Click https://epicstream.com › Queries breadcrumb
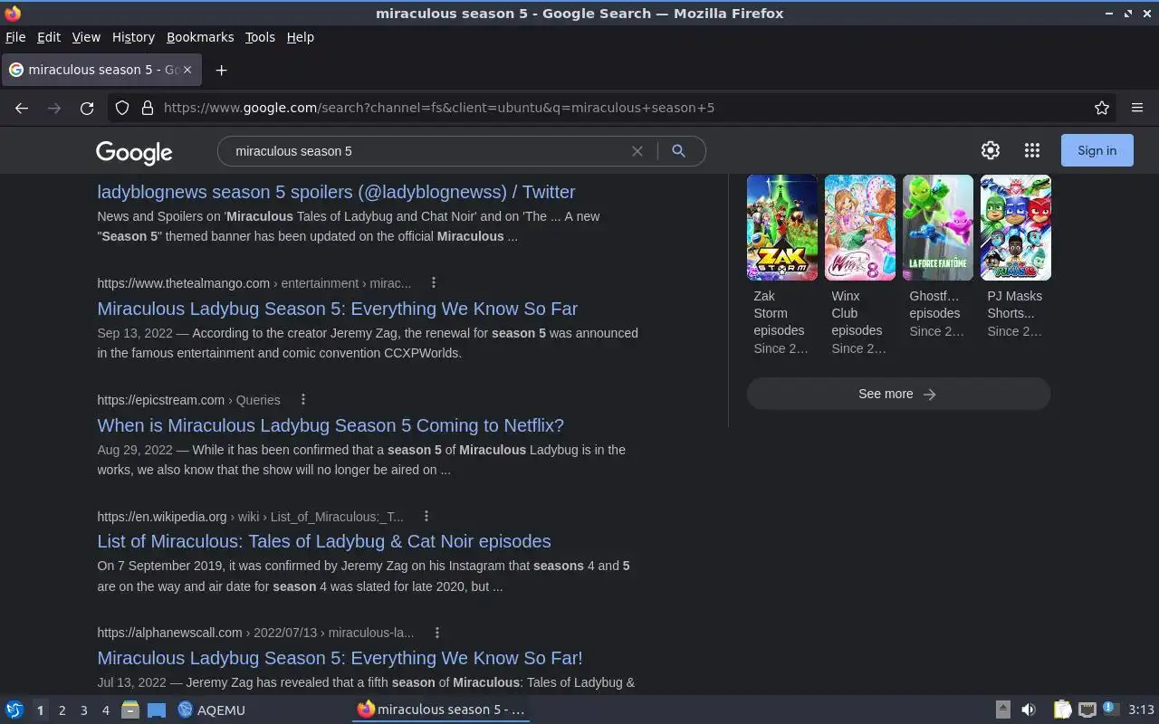This screenshot has width=1159, height=724. (188, 400)
